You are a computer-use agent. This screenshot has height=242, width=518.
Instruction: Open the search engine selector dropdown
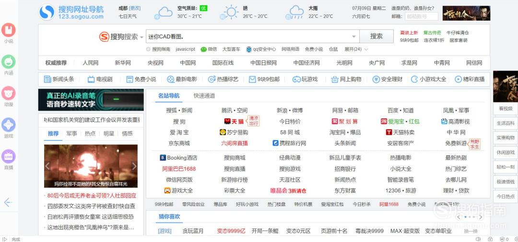[141, 37]
